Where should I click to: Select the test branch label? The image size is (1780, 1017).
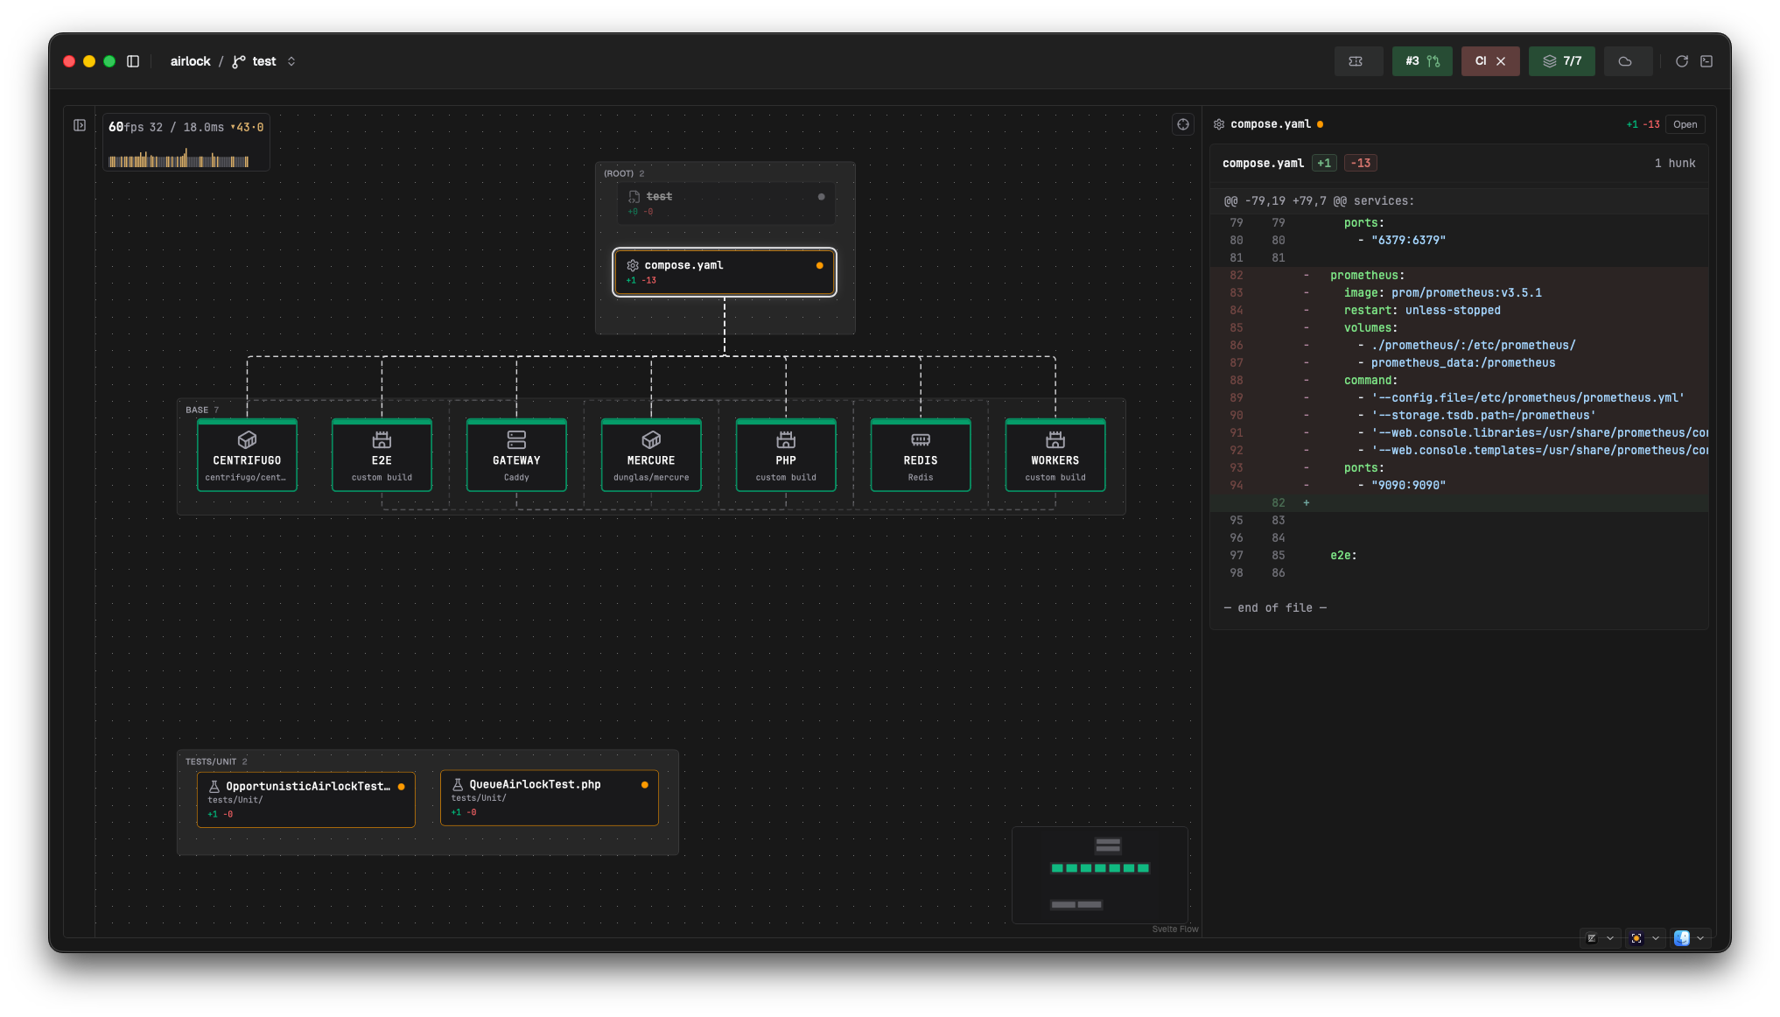(264, 61)
